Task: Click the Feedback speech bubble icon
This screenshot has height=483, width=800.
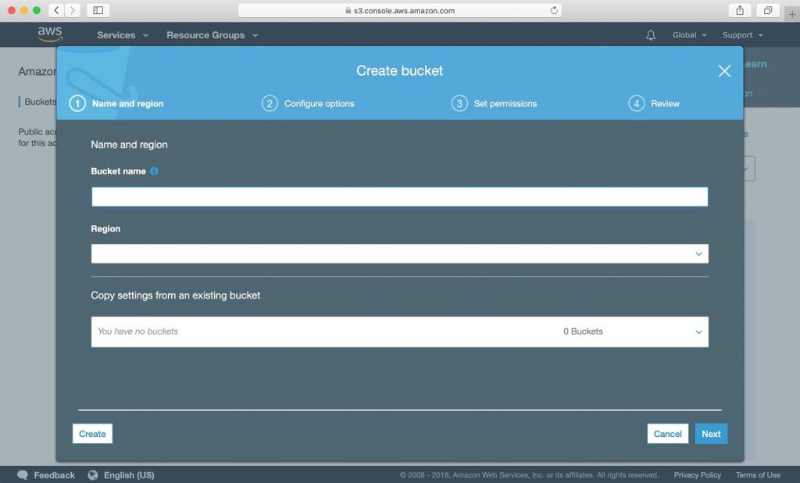Action: tap(23, 475)
